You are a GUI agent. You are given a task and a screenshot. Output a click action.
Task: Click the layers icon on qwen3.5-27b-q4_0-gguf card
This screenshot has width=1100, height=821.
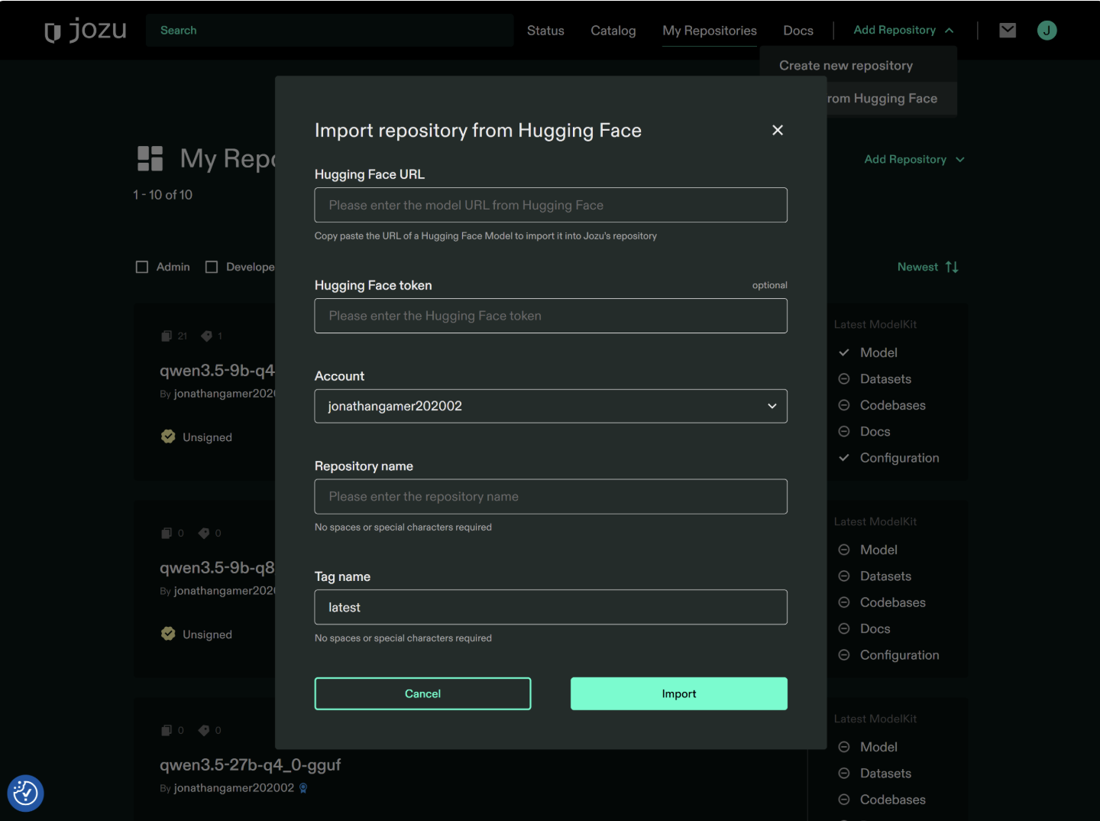tap(167, 730)
